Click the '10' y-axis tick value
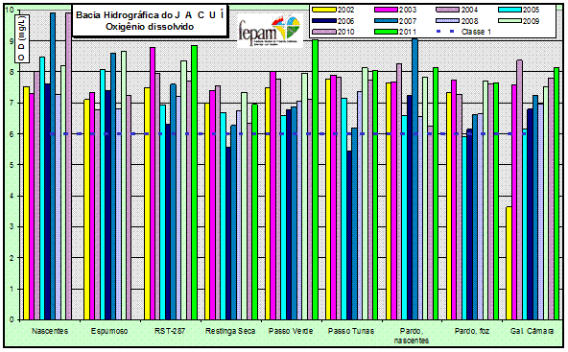The image size is (568, 352). [x=10, y=10]
